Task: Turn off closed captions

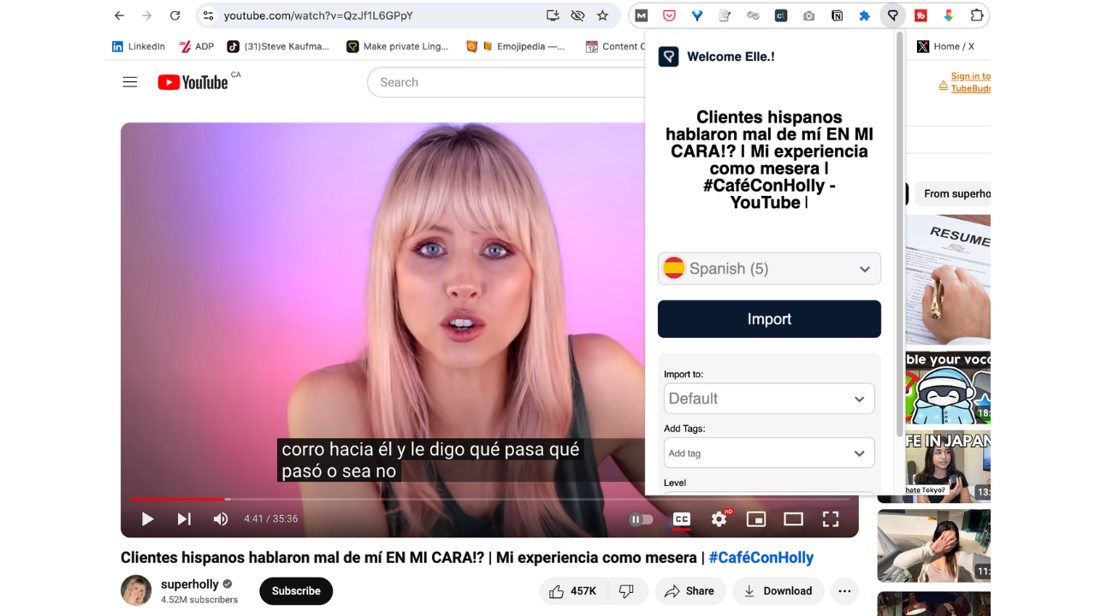Action: 681,518
